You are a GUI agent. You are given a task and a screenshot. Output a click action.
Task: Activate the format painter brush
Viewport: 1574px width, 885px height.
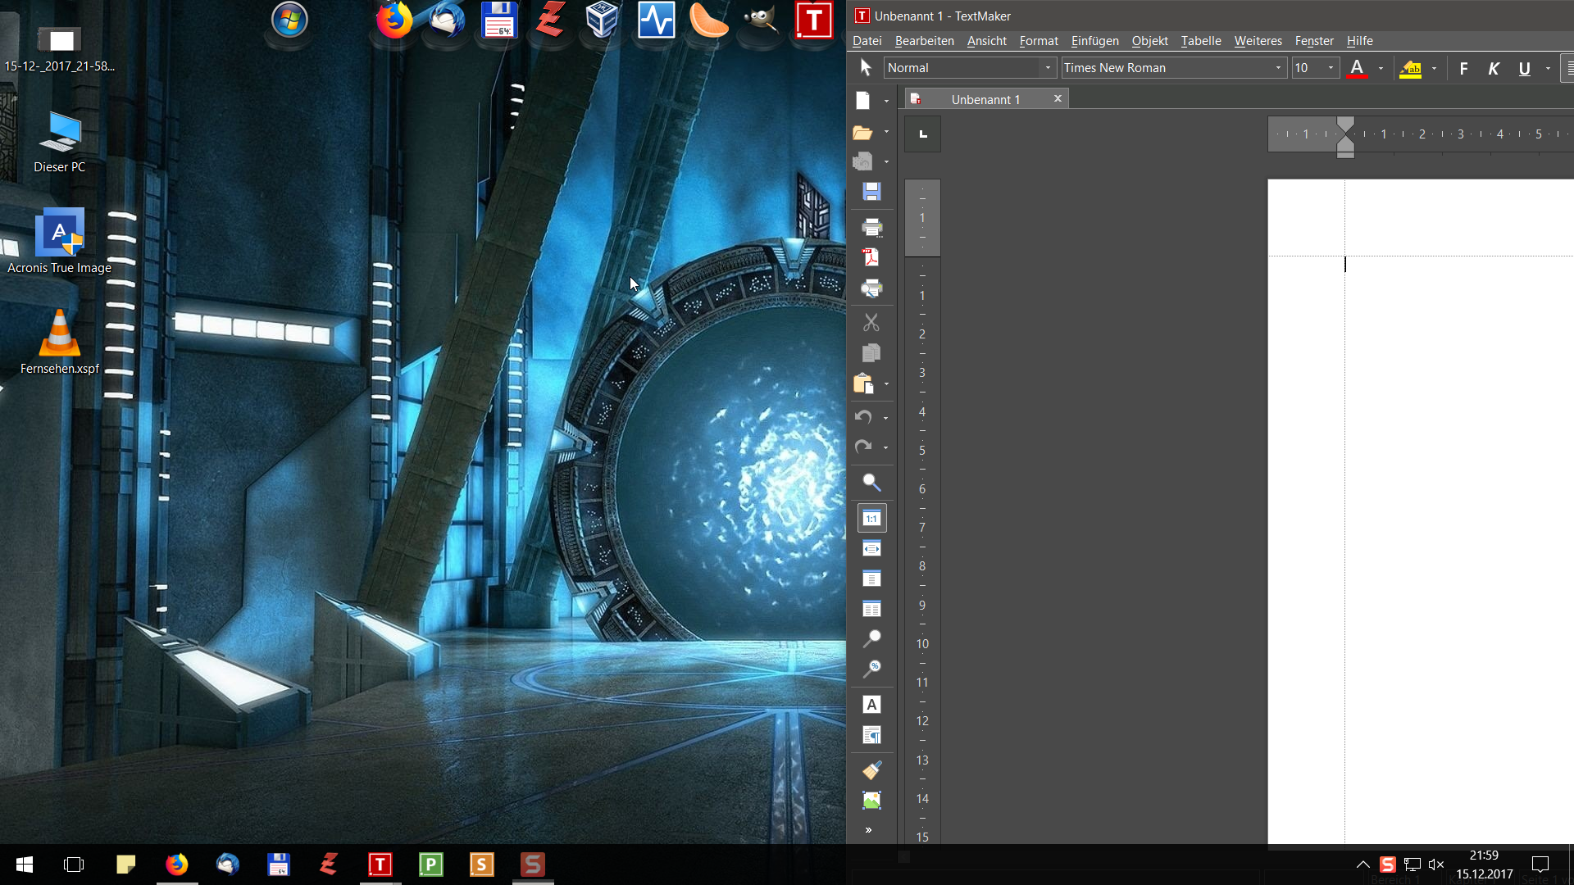click(x=871, y=770)
